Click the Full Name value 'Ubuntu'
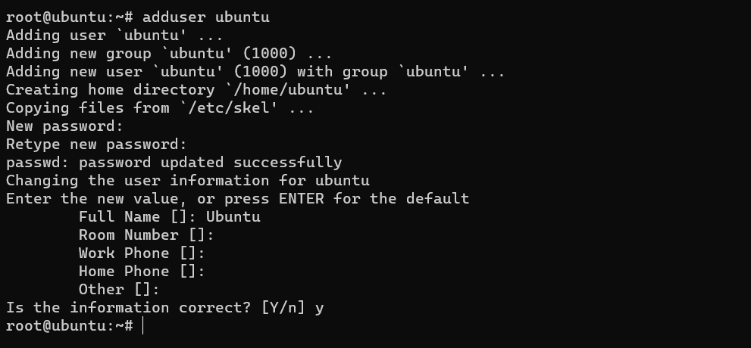This screenshot has width=751, height=348. point(233,217)
